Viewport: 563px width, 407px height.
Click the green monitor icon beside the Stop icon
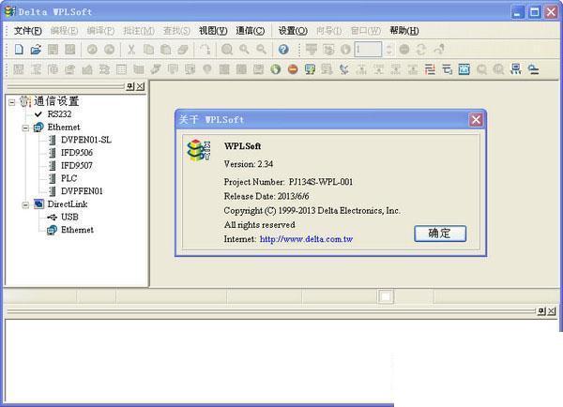click(310, 68)
